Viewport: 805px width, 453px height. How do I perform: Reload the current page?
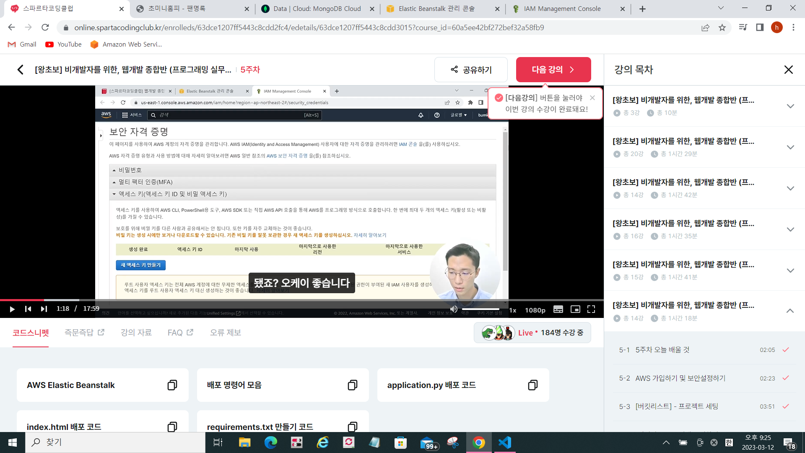click(x=45, y=28)
